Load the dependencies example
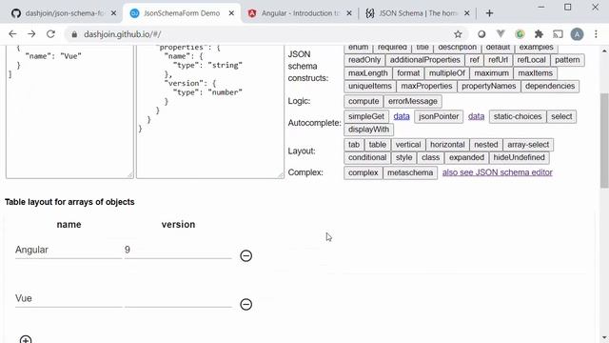 [550, 86]
